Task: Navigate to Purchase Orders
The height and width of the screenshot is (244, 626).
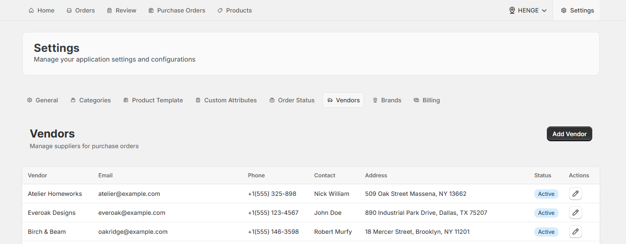Action: point(177,10)
